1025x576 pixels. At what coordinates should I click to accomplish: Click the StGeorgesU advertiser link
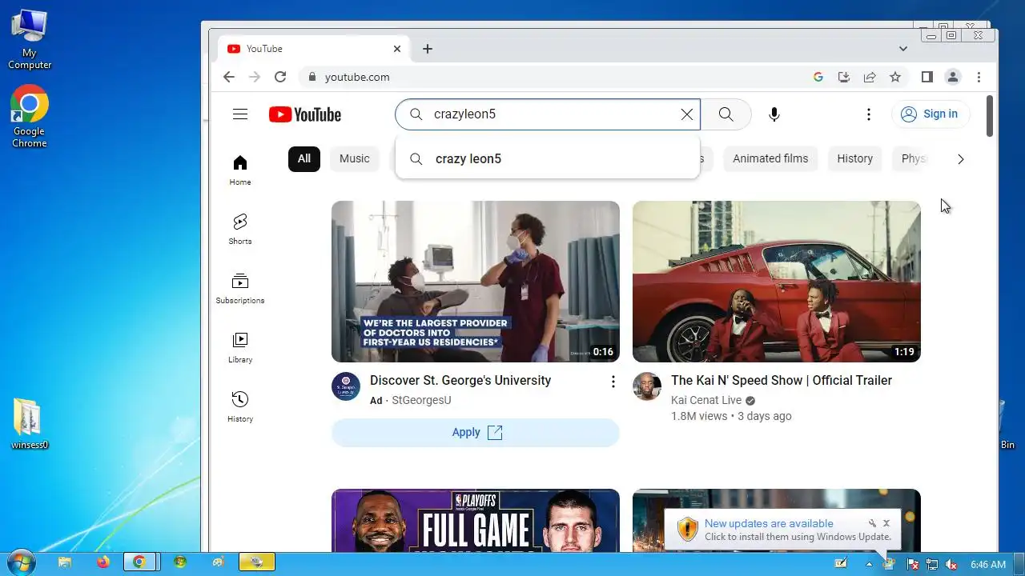coord(421,400)
